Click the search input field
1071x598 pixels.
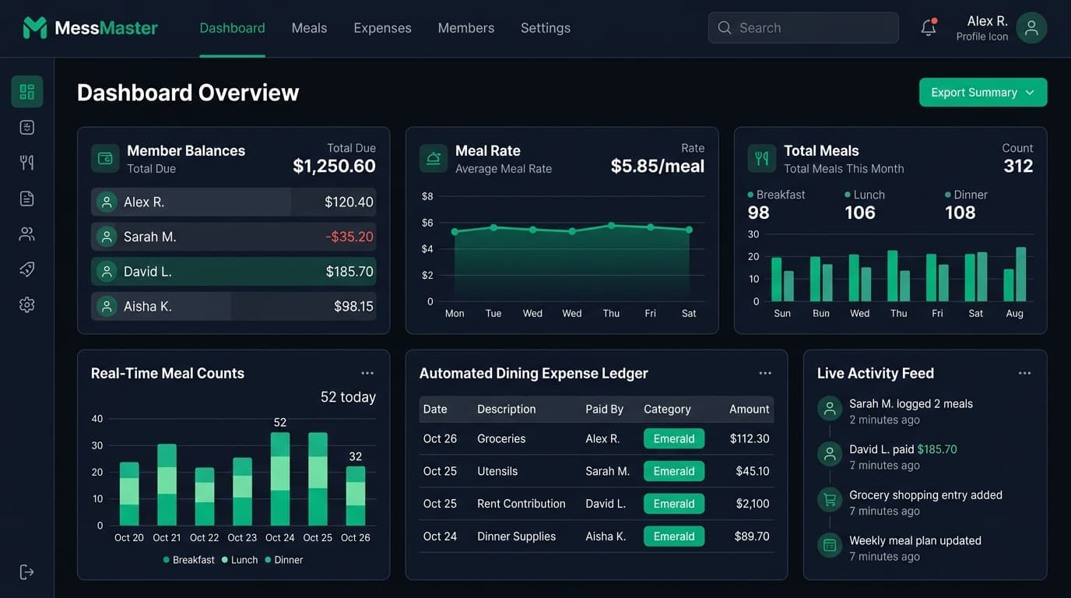click(x=803, y=28)
